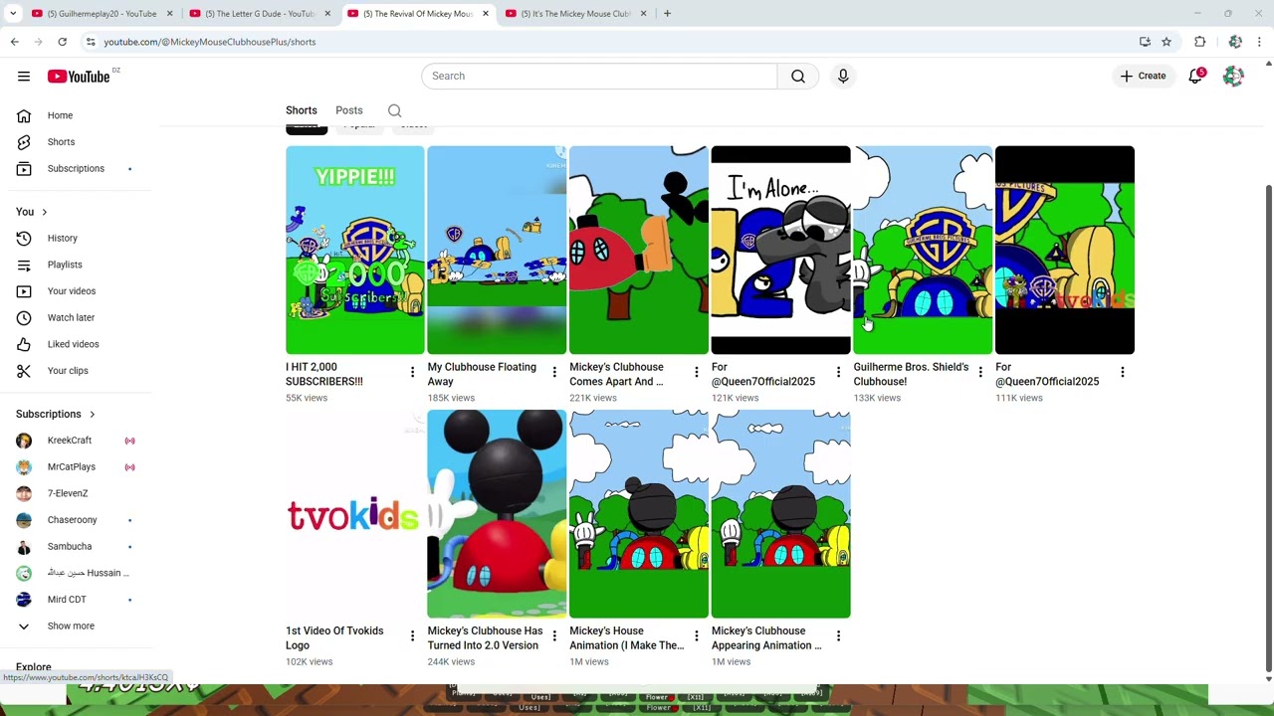This screenshot has height=716, width=1274.
Task: Play the tvokids logo short thumbnail
Action: click(x=355, y=514)
